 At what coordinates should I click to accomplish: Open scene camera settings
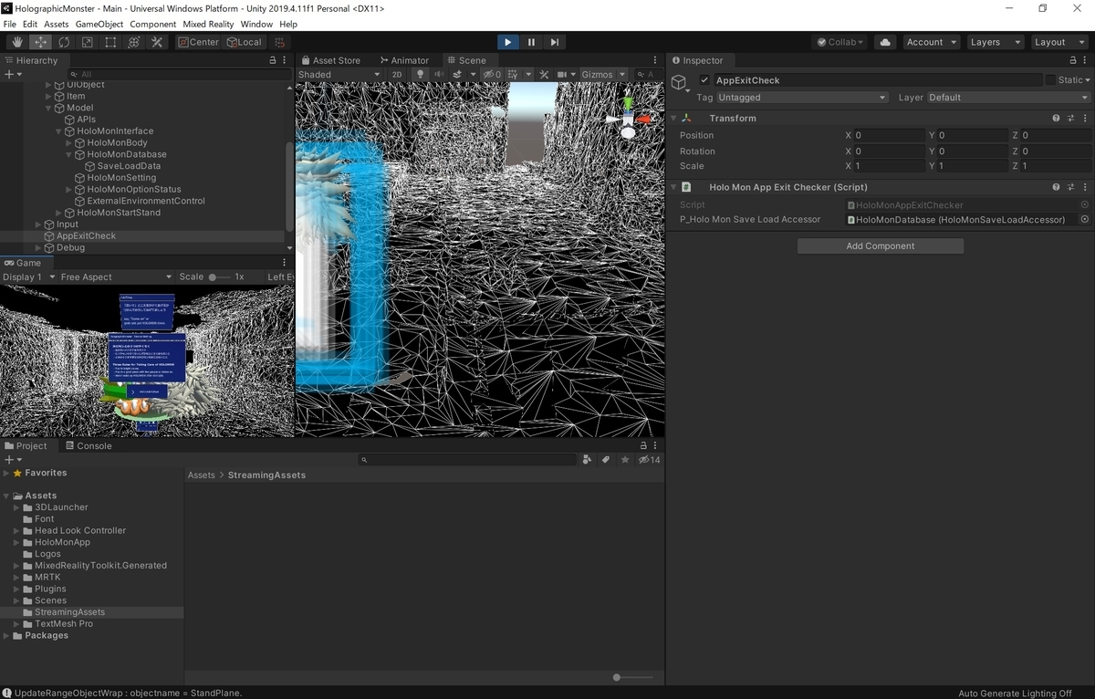pos(567,75)
